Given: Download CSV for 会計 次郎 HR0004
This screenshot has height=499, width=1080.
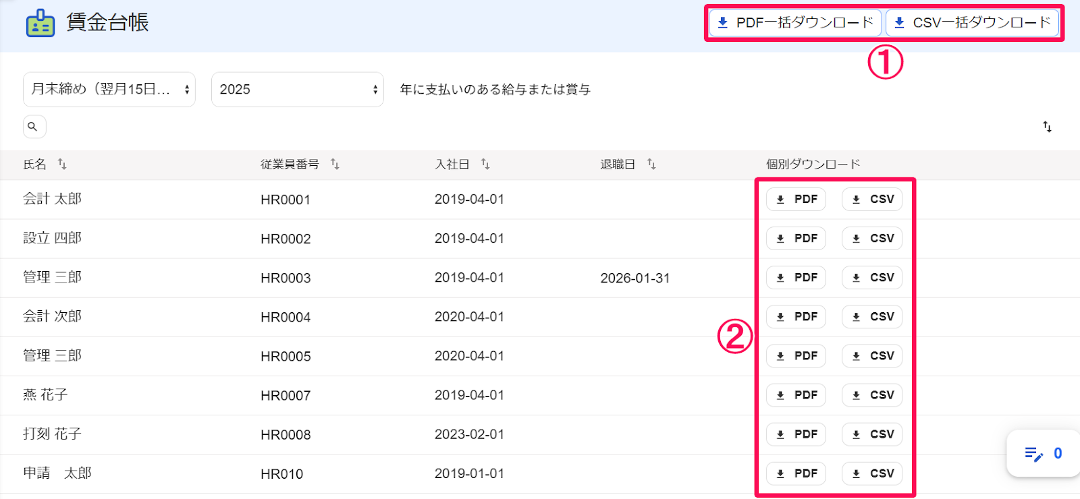Looking at the screenshot, I should pos(872,317).
